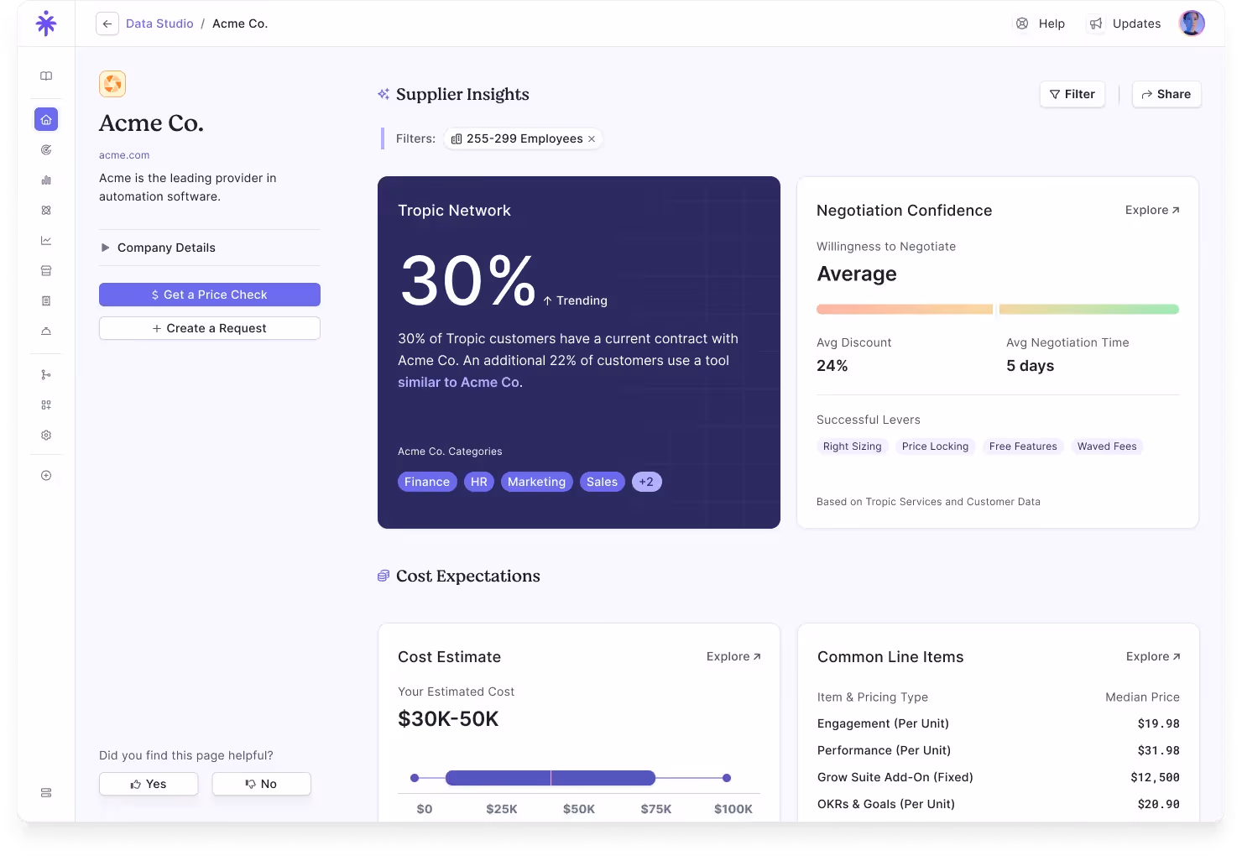The image size is (1242, 856).
Task: Click the Free Features lever tag
Action: click(1023, 446)
